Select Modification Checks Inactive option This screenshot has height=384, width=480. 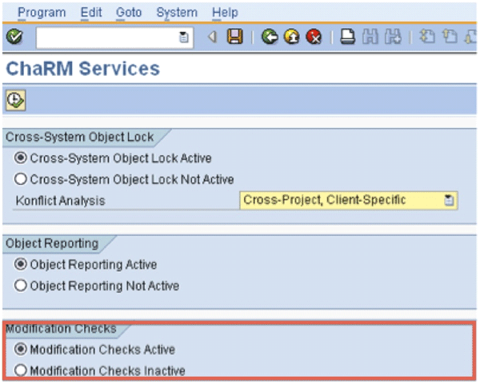(x=21, y=370)
